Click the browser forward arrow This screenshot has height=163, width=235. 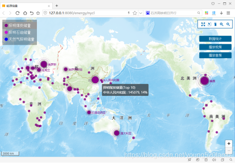[x=10, y=13]
